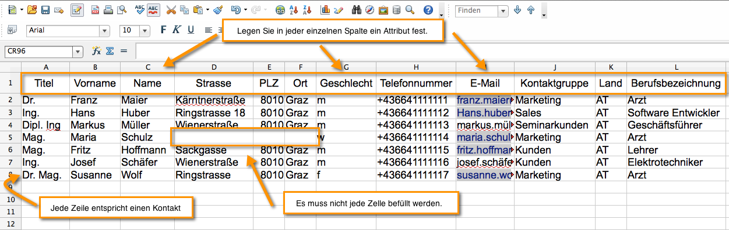Open the Navigator compass icon
Image resolution: width=729 pixels, height=230 pixels.
(370, 10)
